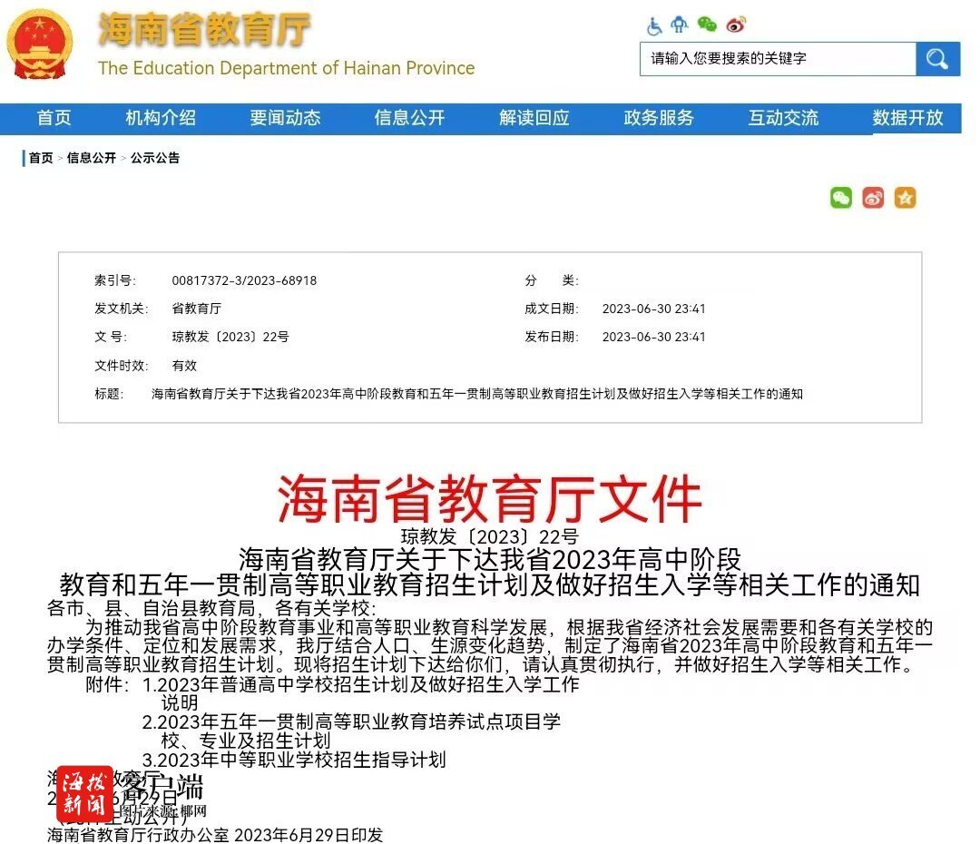The image size is (980, 844).
Task: Click the elderly-friendly mode icon
Action: [680, 25]
